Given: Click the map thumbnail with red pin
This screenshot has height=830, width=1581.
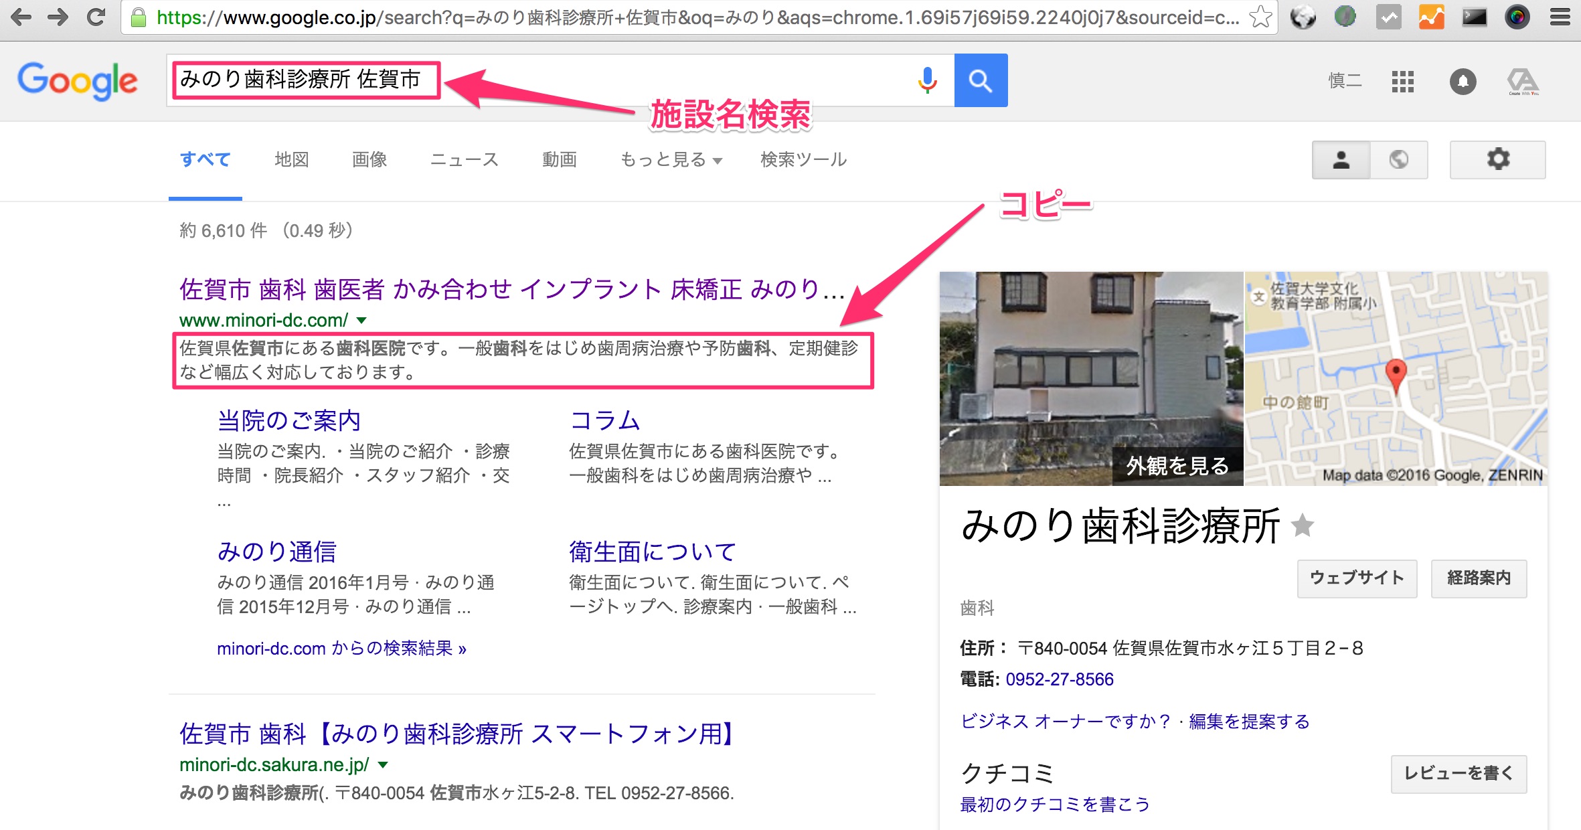Looking at the screenshot, I should (1396, 378).
